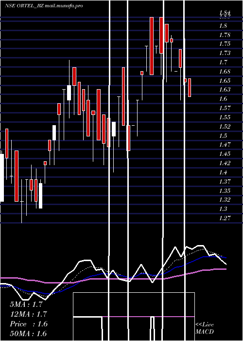Click the 1.75 price level label
The image size is (243, 341).
(225, 44)
